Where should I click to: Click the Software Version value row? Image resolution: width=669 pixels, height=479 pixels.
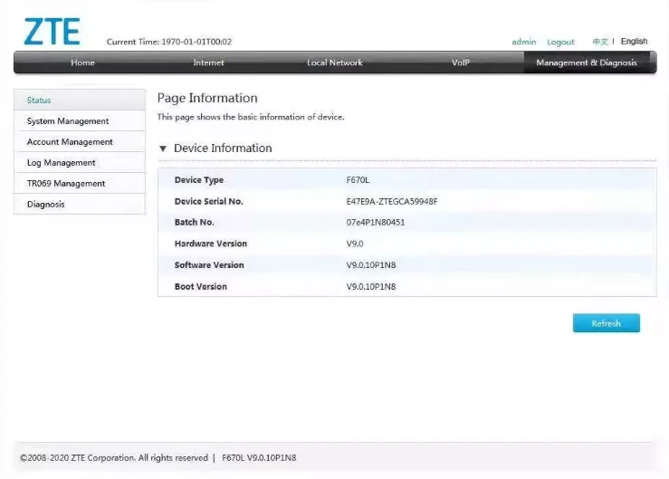pyautogui.click(x=371, y=265)
